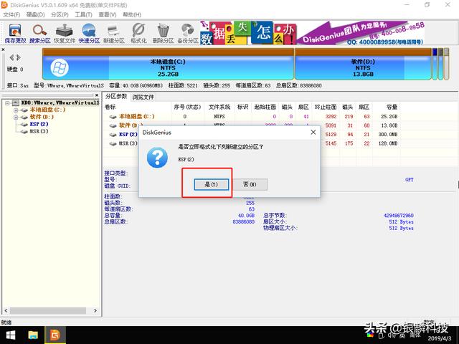Screen dimensions: 459x344
Task: Select MSR(3) row in partition table
Action: pyautogui.click(x=252, y=143)
